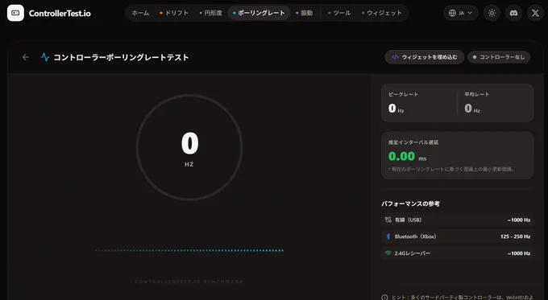Open the ウィジェット nav item
This screenshot has width=548, height=300.
(x=382, y=13)
